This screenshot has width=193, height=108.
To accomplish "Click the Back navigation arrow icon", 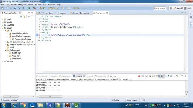I will pos(78,8).
